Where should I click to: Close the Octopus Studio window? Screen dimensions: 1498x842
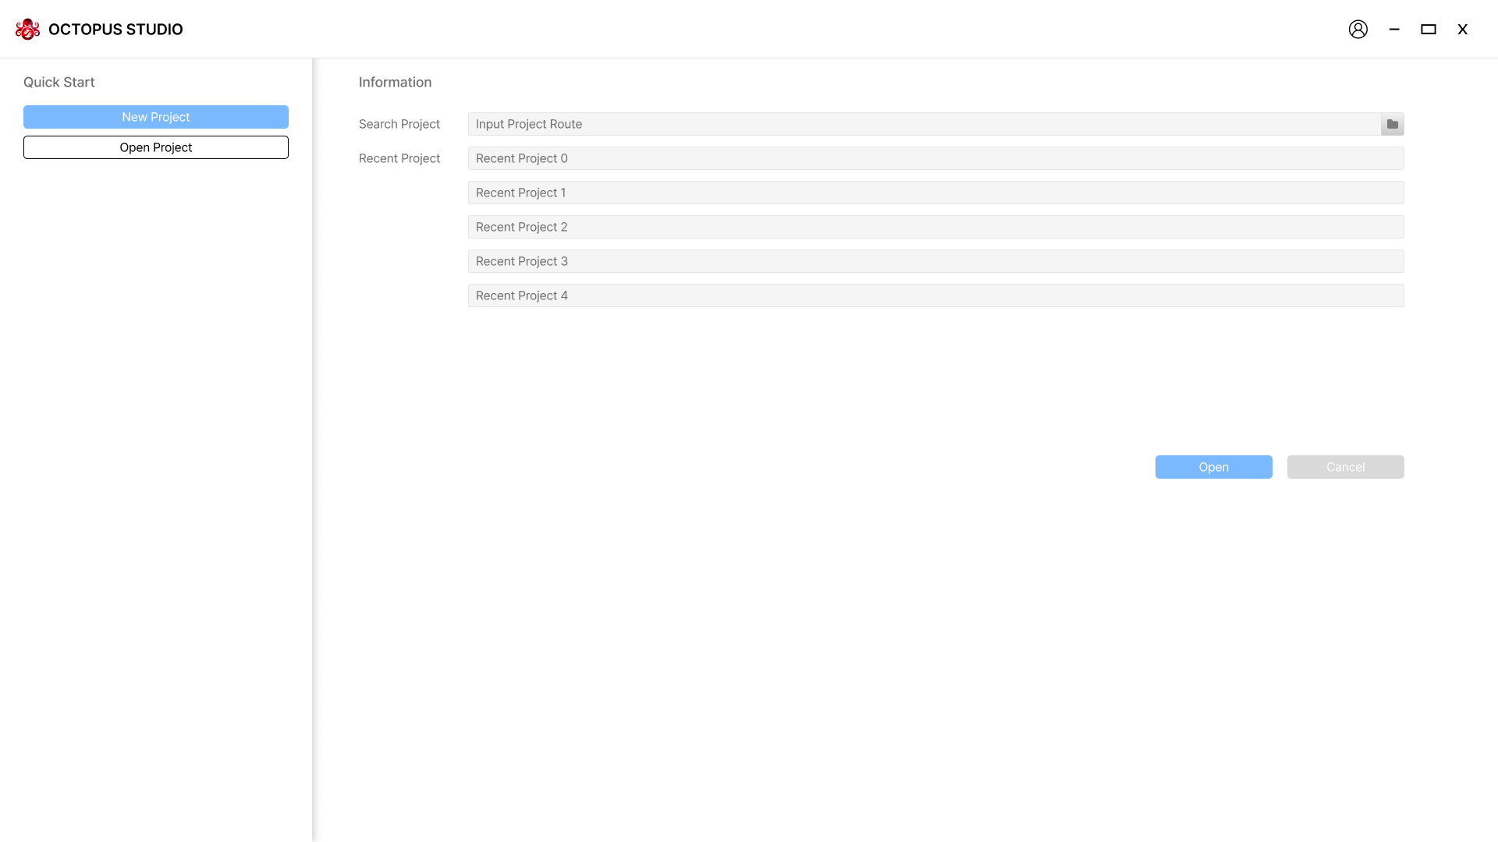coord(1462,29)
